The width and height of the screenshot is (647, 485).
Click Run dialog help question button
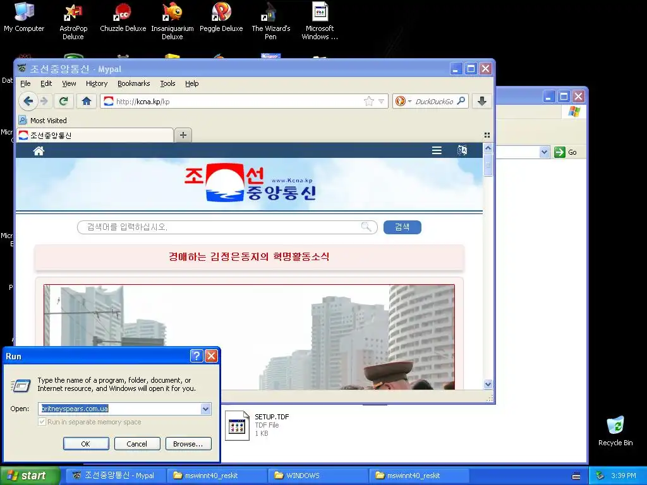(197, 356)
